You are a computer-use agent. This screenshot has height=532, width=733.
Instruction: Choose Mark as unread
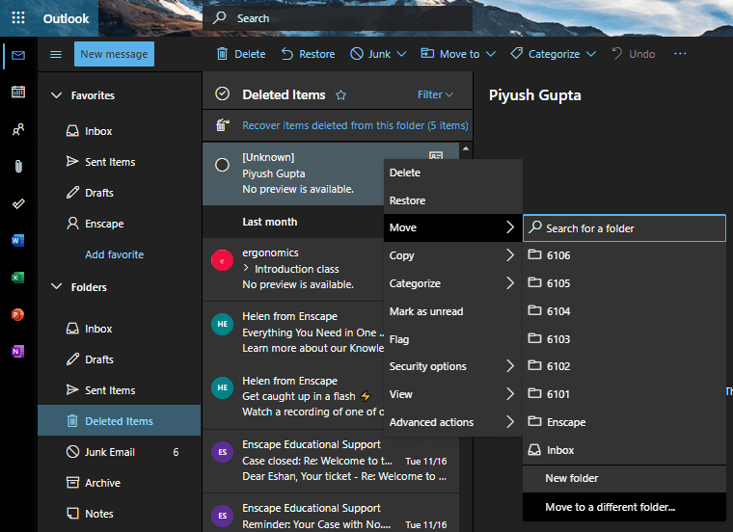pyautogui.click(x=453, y=311)
